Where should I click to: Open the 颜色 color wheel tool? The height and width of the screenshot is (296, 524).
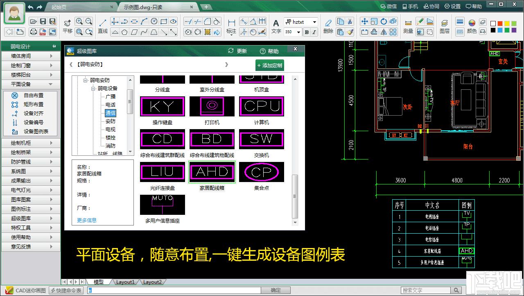(472, 26)
